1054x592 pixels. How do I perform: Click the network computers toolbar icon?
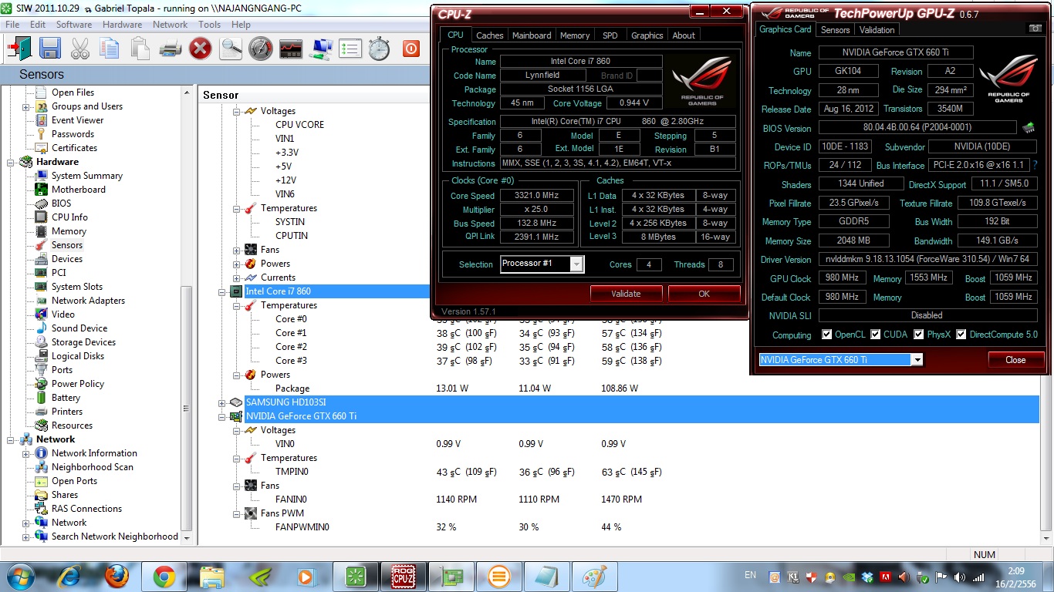coord(321,49)
